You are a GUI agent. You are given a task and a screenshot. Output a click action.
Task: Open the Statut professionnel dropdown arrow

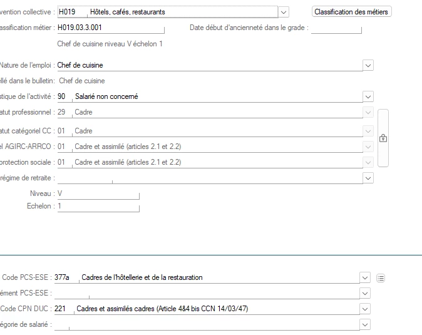pos(368,113)
